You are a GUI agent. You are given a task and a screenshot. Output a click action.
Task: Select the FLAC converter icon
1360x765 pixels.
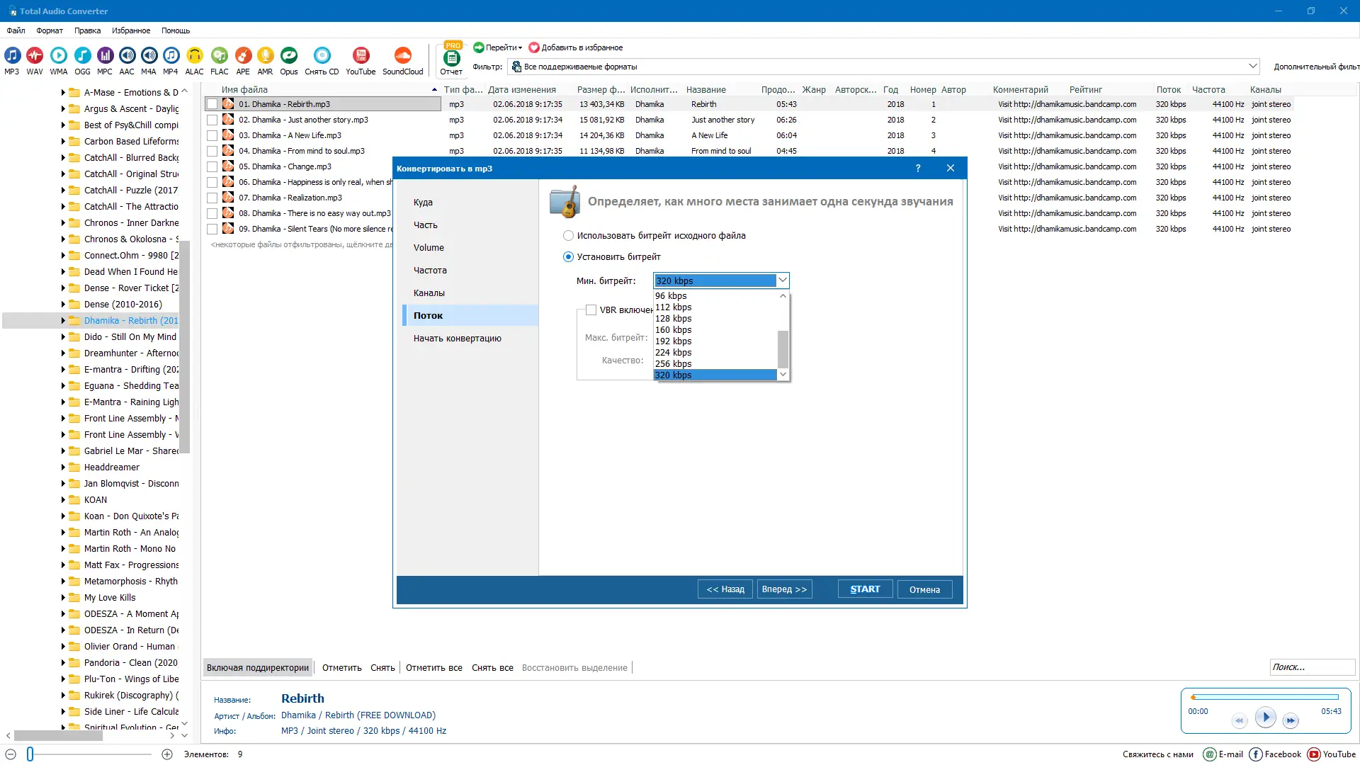click(x=220, y=56)
